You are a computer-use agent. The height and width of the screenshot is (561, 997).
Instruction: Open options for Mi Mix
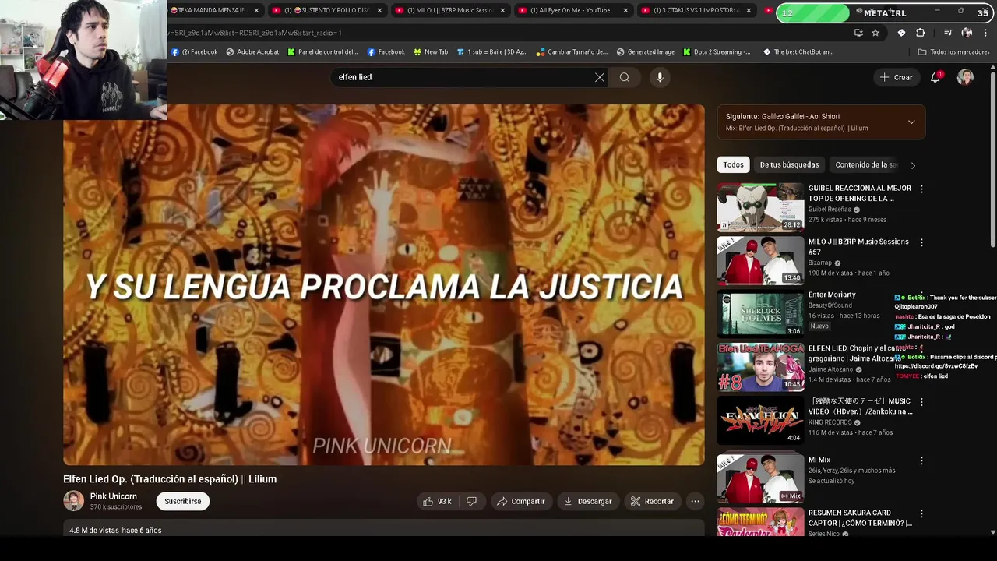click(921, 460)
